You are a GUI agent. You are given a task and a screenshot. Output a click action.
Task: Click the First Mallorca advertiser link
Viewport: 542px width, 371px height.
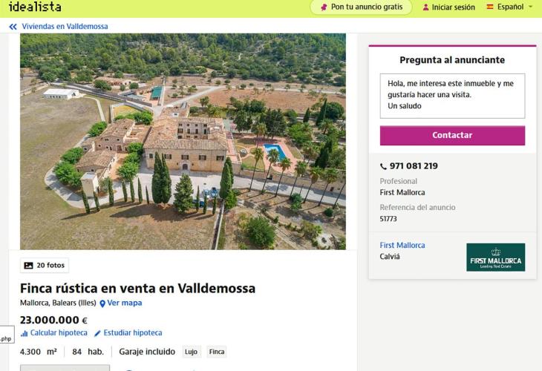(x=402, y=246)
